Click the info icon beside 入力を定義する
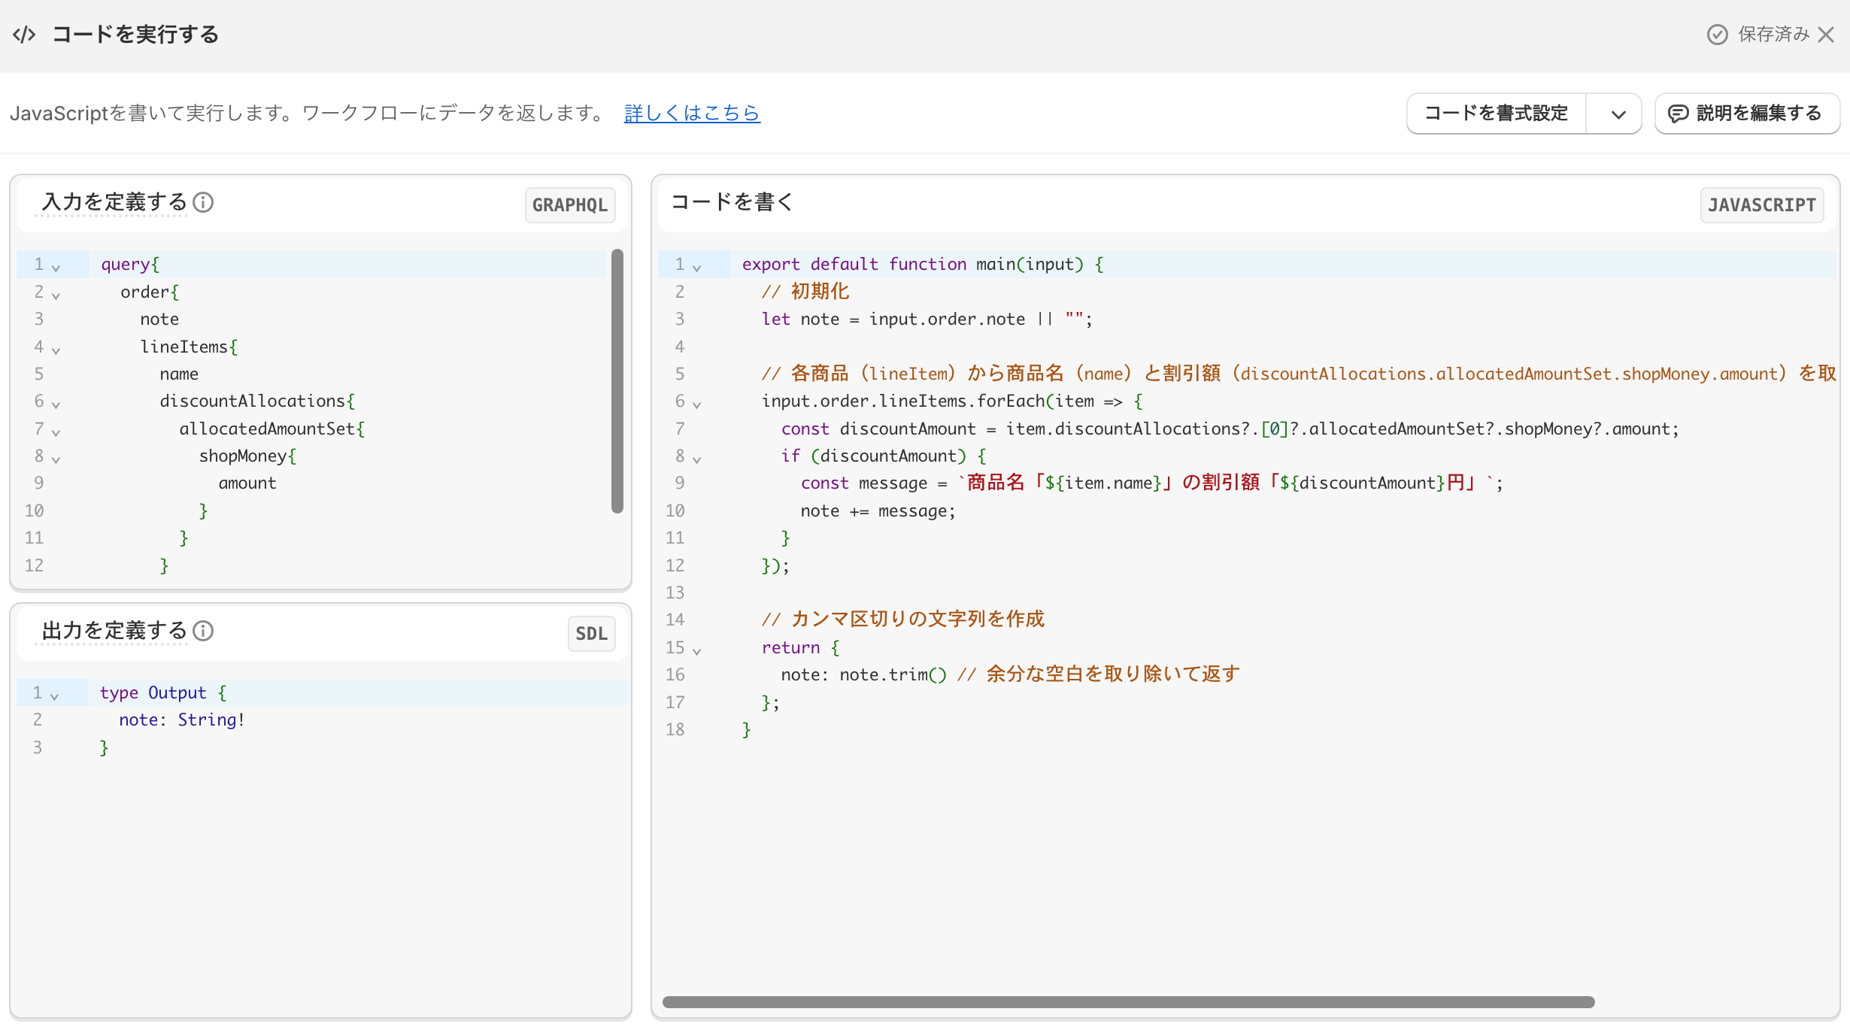 click(203, 202)
